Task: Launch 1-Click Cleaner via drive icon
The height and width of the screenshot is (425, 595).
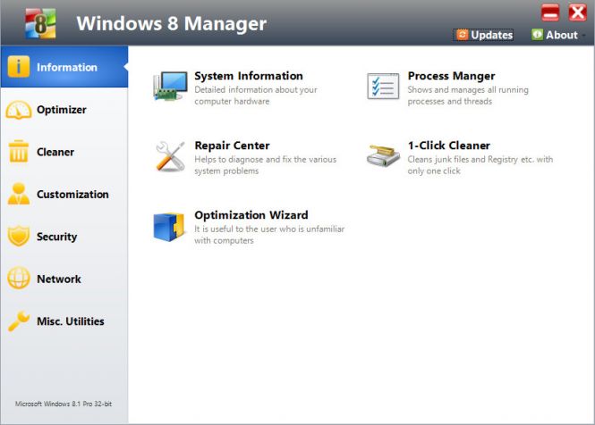Action: click(383, 155)
